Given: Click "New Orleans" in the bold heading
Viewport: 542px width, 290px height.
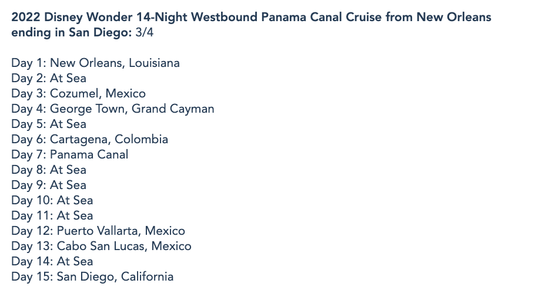Looking at the screenshot, I should click(x=453, y=18).
